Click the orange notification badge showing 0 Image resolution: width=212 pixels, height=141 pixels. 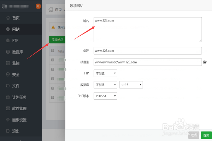coord(38,6)
